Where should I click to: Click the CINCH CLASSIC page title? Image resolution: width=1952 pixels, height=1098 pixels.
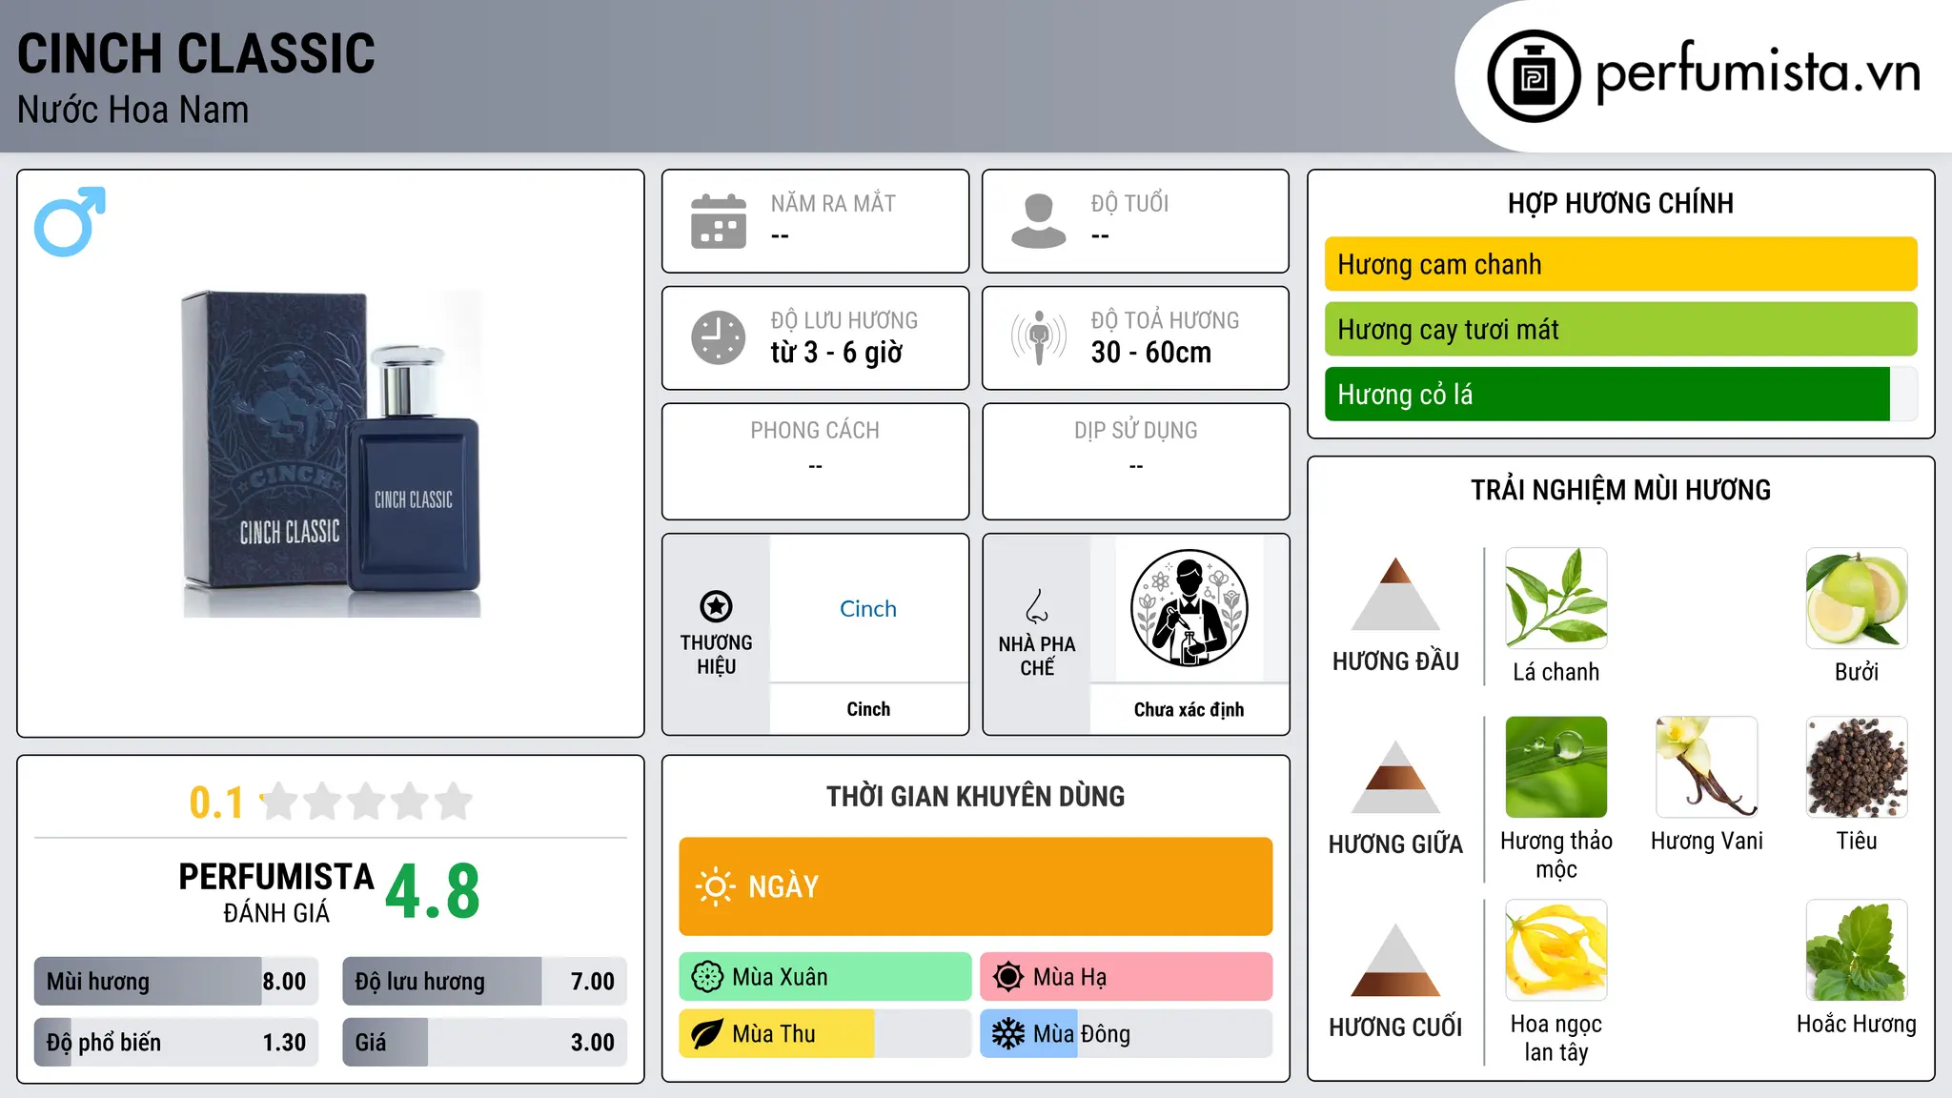tap(196, 53)
